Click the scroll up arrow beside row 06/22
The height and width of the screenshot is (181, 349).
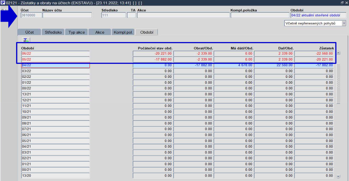pos(338,53)
